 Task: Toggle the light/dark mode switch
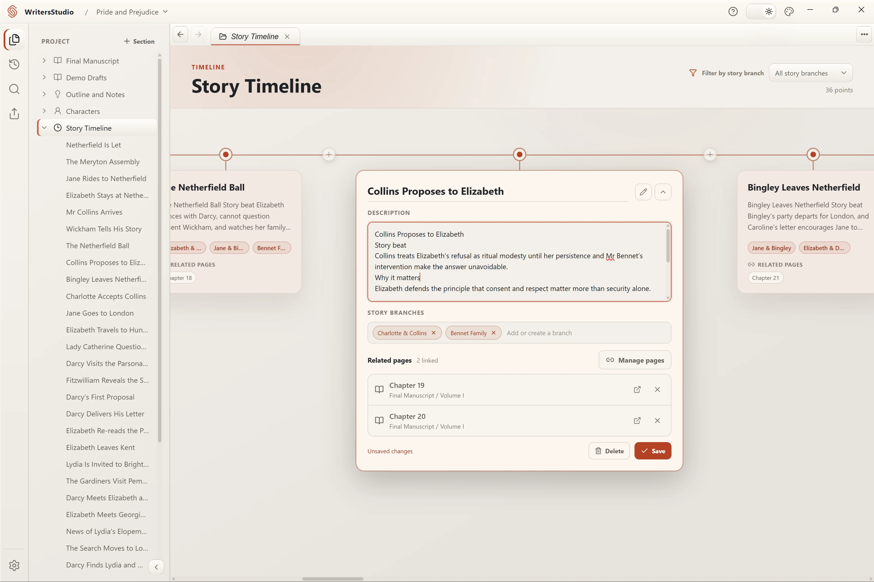click(761, 11)
